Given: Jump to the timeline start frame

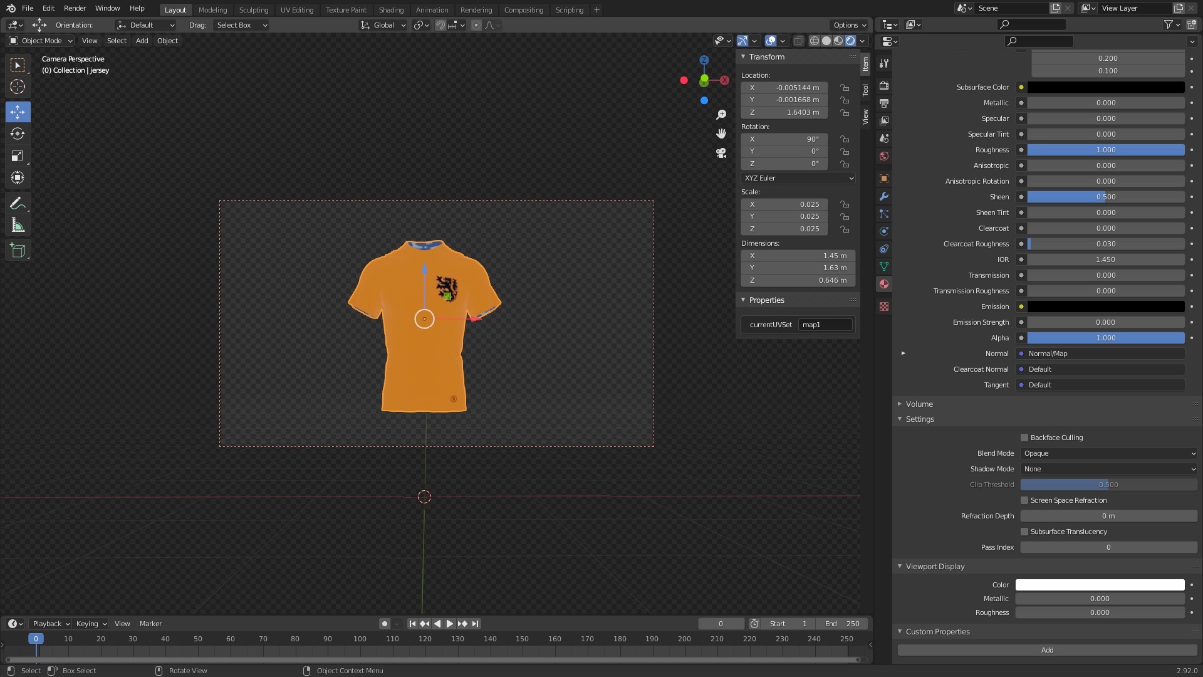Looking at the screenshot, I should (x=412, y=624).
